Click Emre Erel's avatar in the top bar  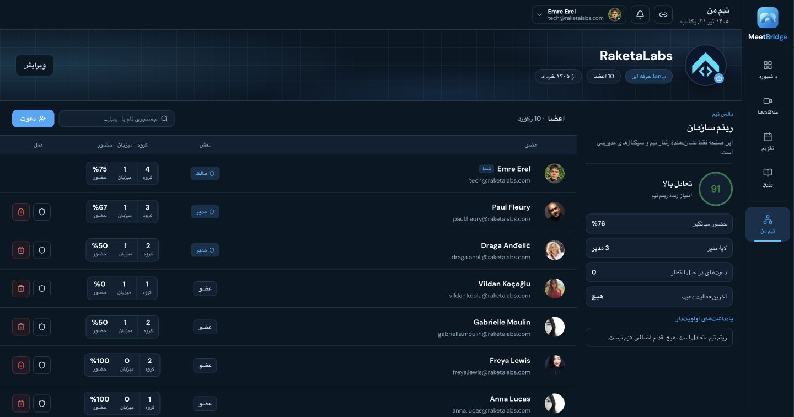tap(614, 15)
